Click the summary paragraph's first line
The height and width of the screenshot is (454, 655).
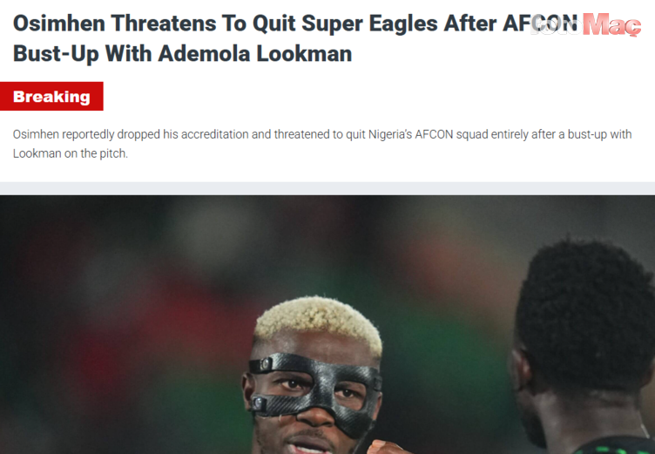(x=322, y=134)
